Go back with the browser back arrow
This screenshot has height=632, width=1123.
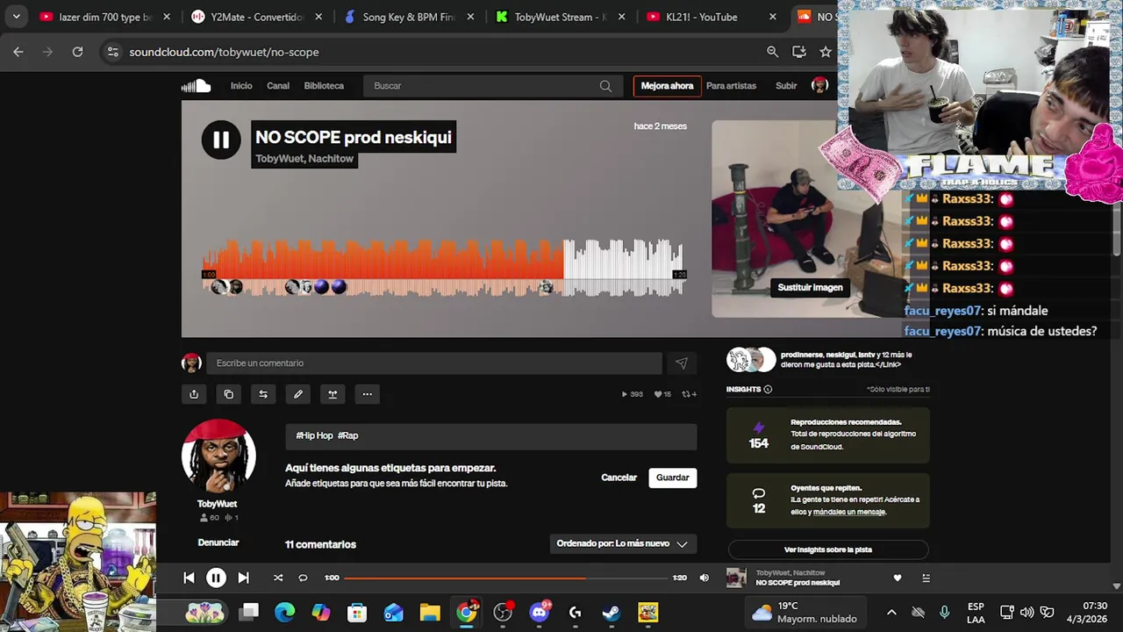[x=18, y=52]
